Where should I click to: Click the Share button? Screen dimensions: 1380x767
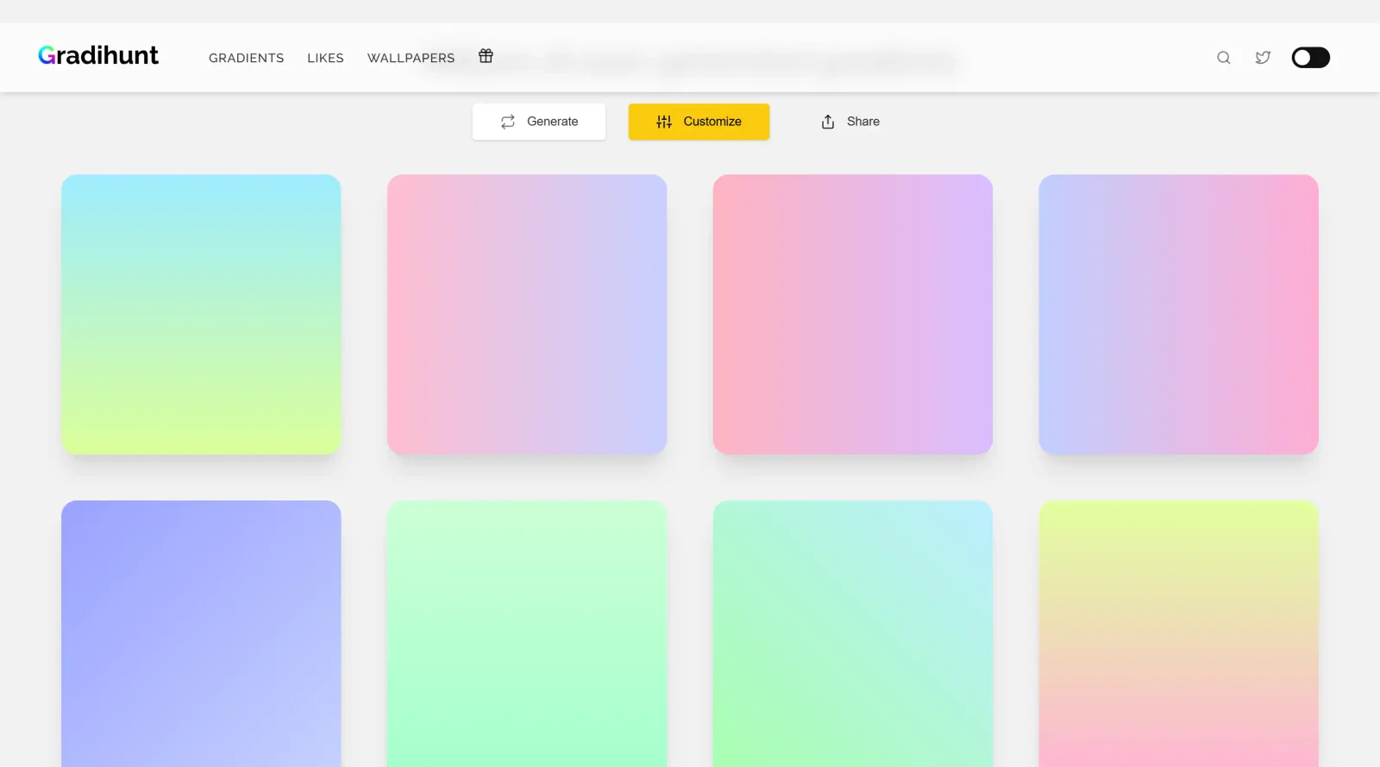pyautogui.click(x=850, y=122)
